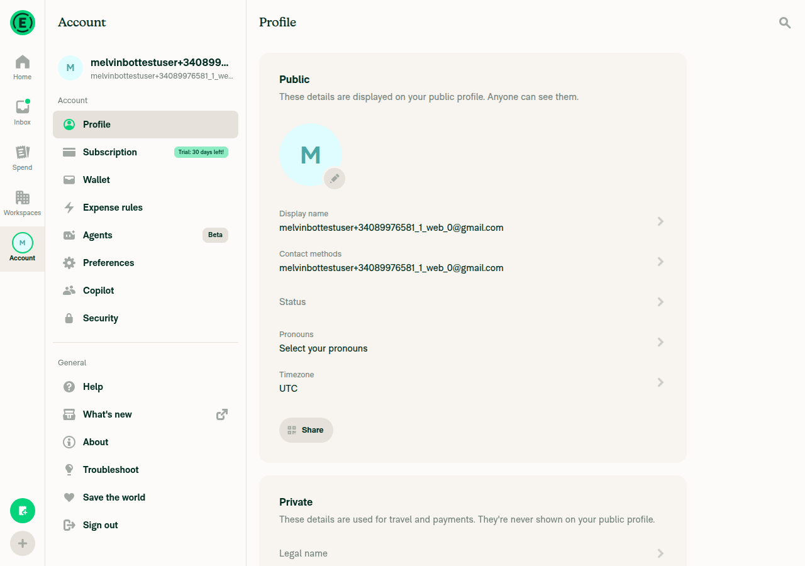Click the green create expense button
The image size is (805, 566).
23,511
